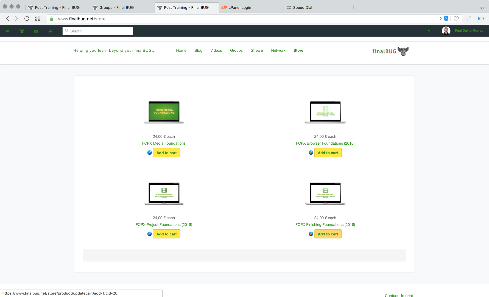
Task: Switch to the Groups - Final BUG tab
Action: [x=122, y=7]
